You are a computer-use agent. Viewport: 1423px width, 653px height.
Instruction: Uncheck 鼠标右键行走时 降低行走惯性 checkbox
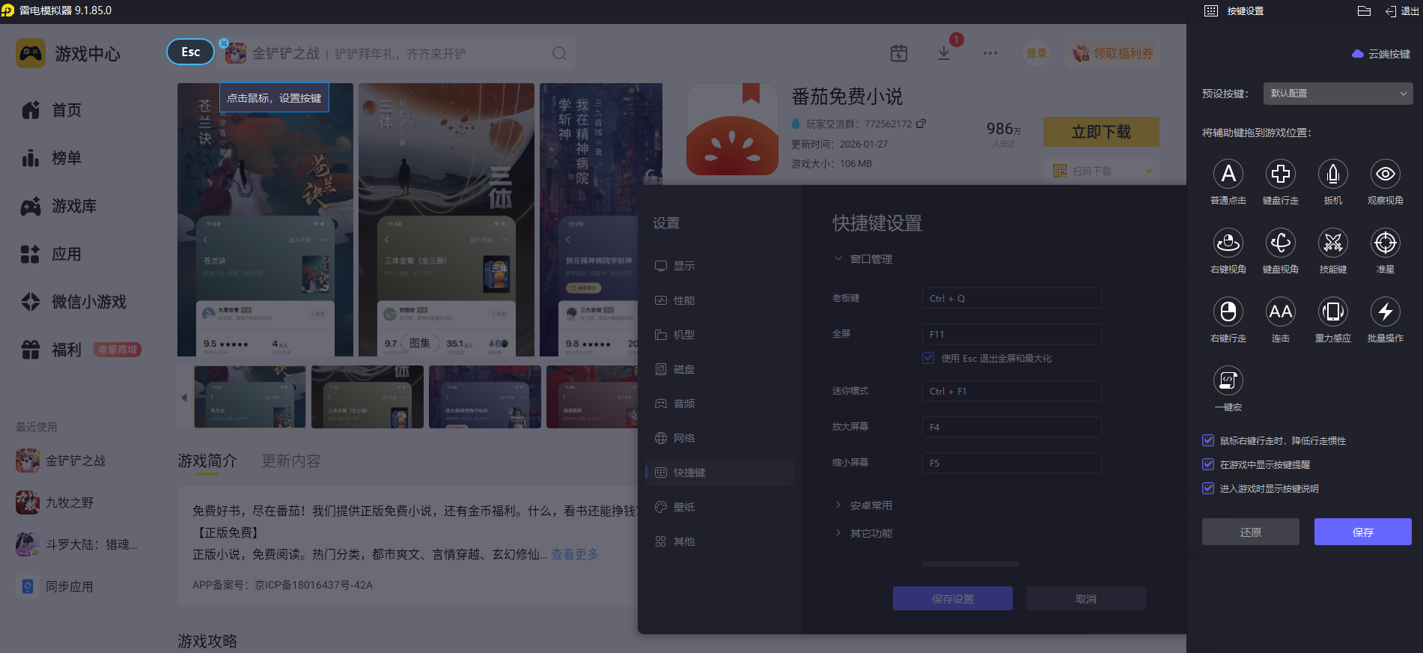tap(1208, 440)
